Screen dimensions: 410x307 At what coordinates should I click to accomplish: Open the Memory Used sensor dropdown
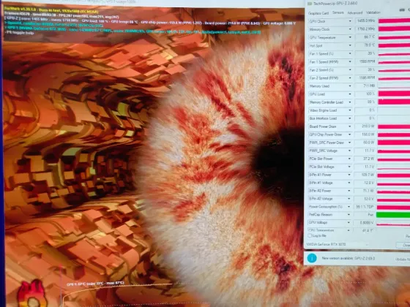pyautogui.click(x=350, y=86)
